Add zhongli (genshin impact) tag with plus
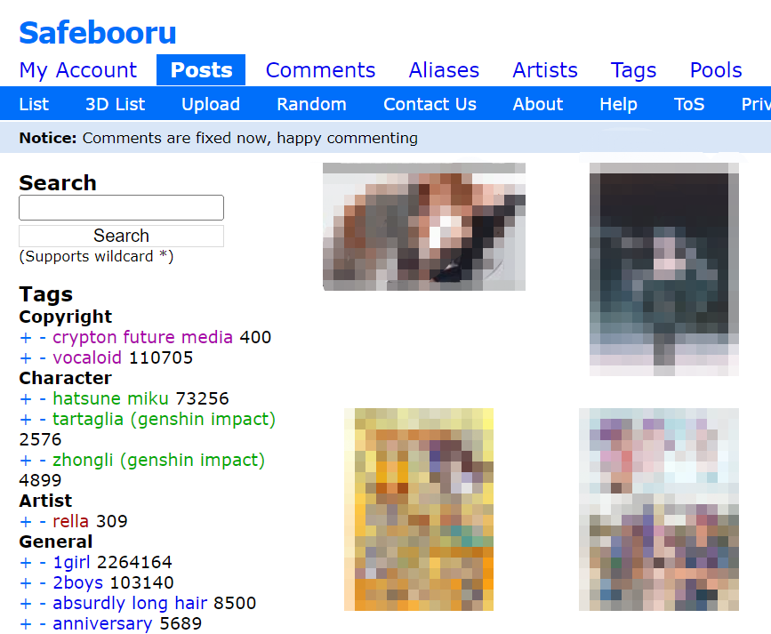Screen dimensions: 771x634 26,461
